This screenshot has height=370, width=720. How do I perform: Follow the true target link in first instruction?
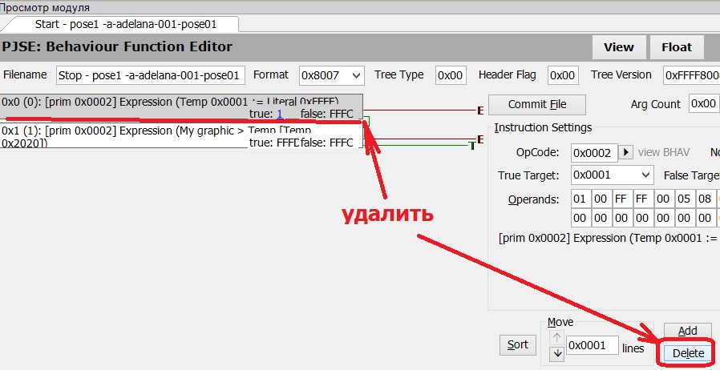pyautogui.click(x=279, y=115)
